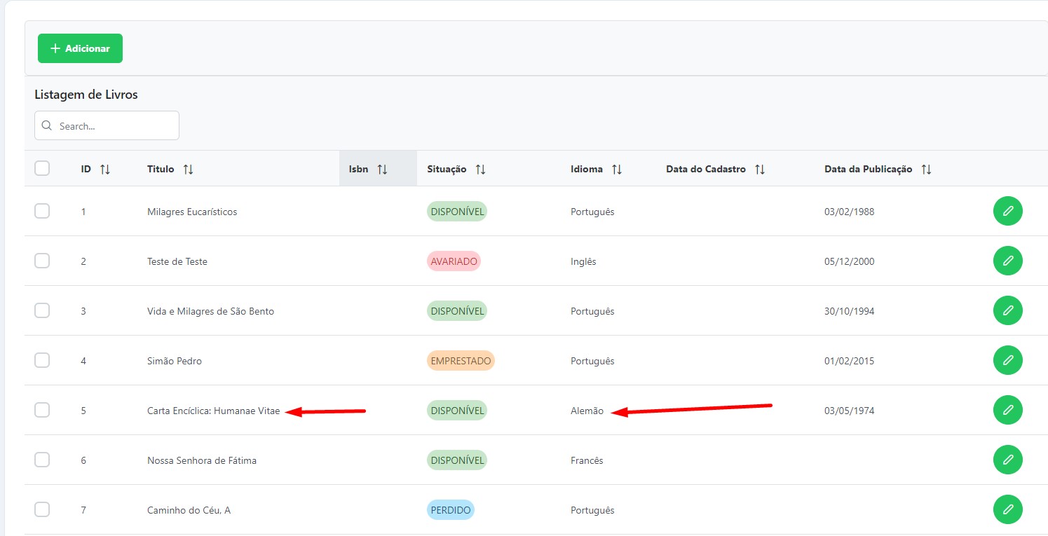Image resolution: width=1048 pixels, height=536 pixels.
Task: Click the Caminho do Céu, A title
Action: [189, 510]
